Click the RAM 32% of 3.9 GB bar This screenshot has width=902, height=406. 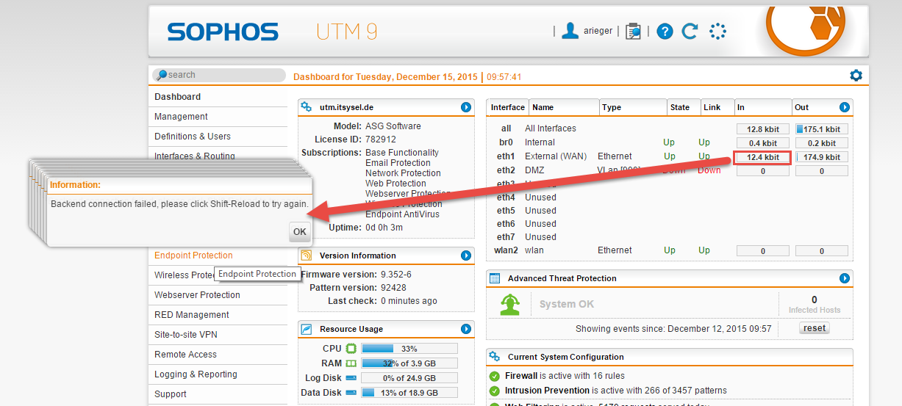coord(409,363)
